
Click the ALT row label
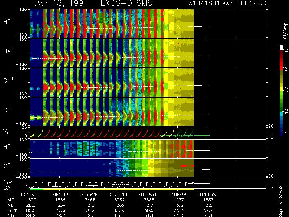pos(11,200)
